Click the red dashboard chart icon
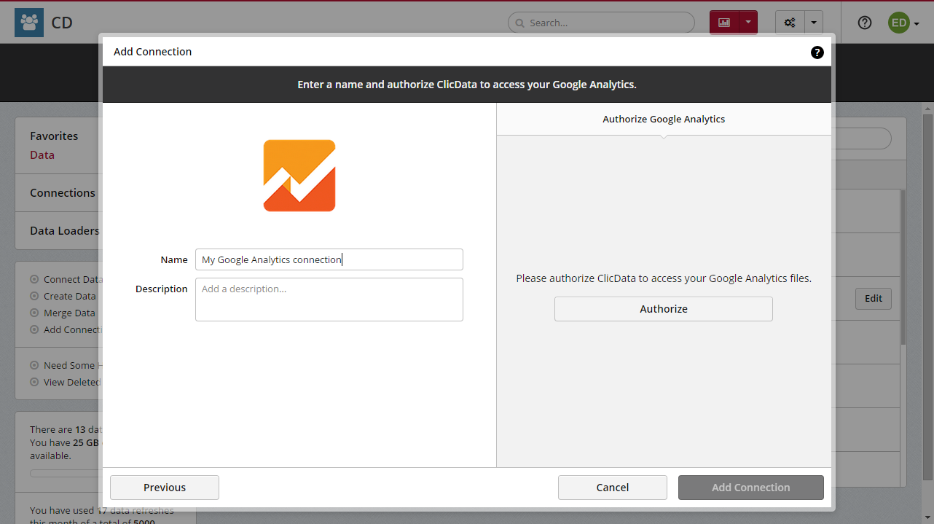 tap(724, 23)
